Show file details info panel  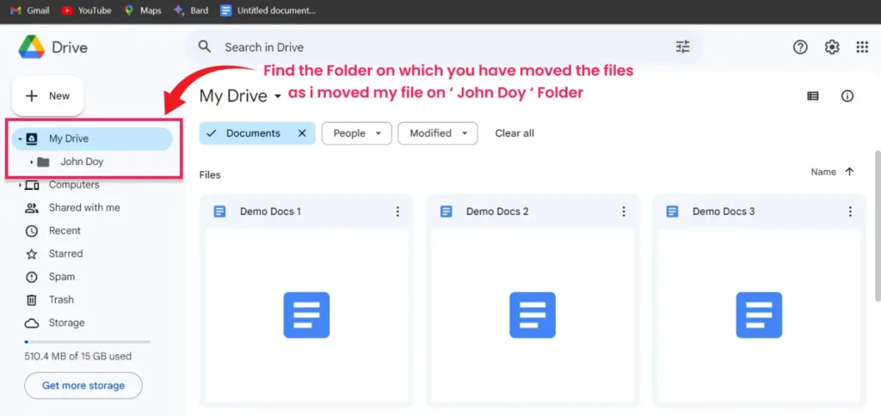[x=847, y=96]
